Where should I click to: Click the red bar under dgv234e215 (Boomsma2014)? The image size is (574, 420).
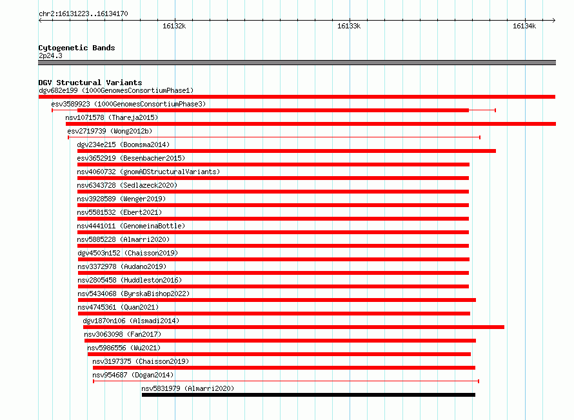coord(286,151)
